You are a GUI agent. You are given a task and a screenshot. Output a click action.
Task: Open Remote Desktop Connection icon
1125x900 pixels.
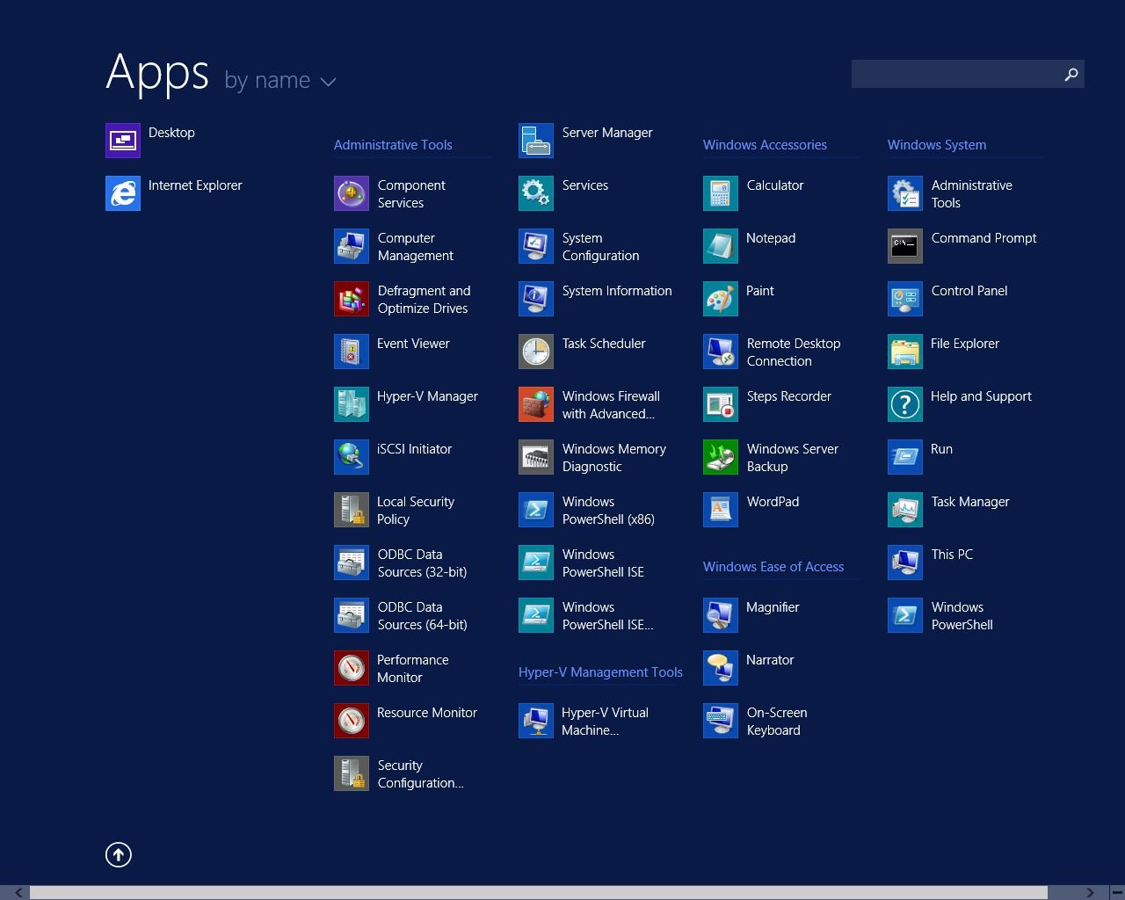(721, 352)
